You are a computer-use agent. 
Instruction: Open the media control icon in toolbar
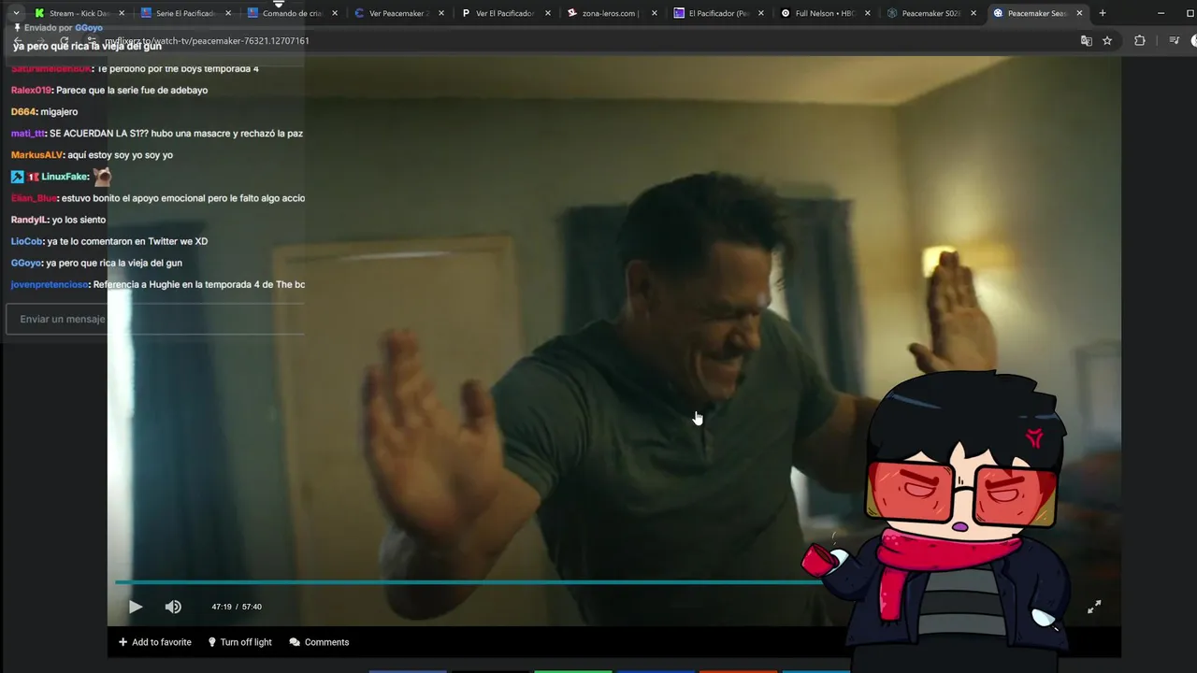[x=1174, y=40]
